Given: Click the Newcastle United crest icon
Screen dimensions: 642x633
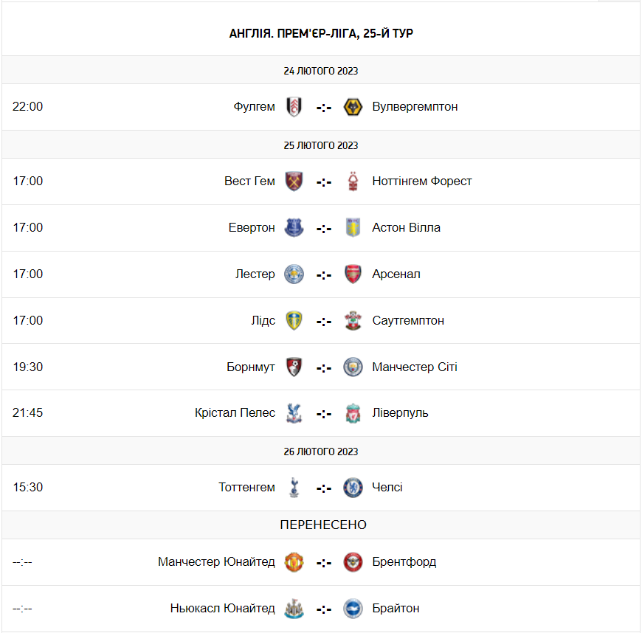Looking at the screenshot, I should pos(294,609).
